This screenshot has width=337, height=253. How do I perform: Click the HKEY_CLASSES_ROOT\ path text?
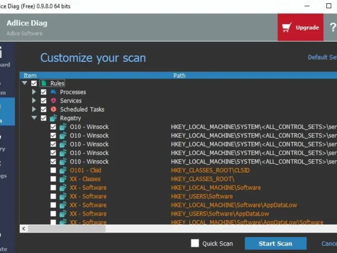203,179
